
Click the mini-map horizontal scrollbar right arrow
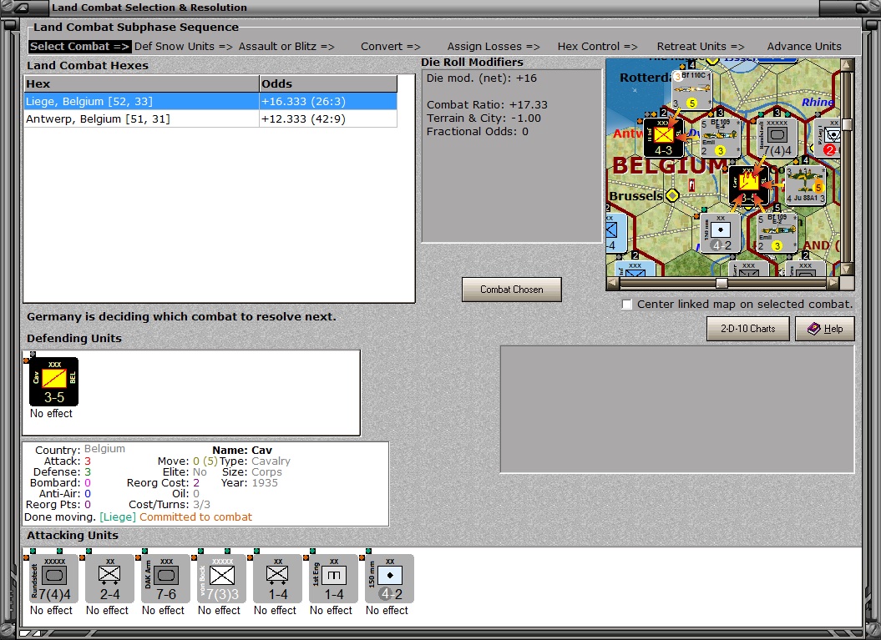pyautogui.click(x=833, y=283)
